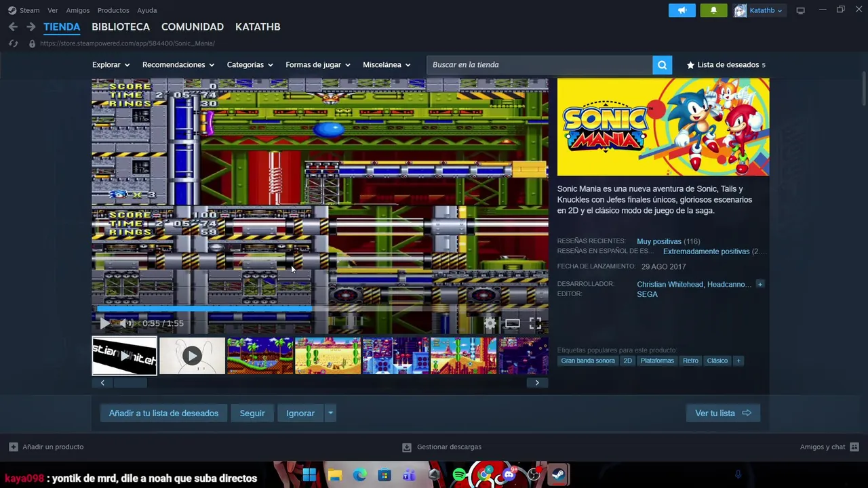This screenshot has height=488, width=868.
Task: Open the video settings gear
Action: [x=490, y=324]
